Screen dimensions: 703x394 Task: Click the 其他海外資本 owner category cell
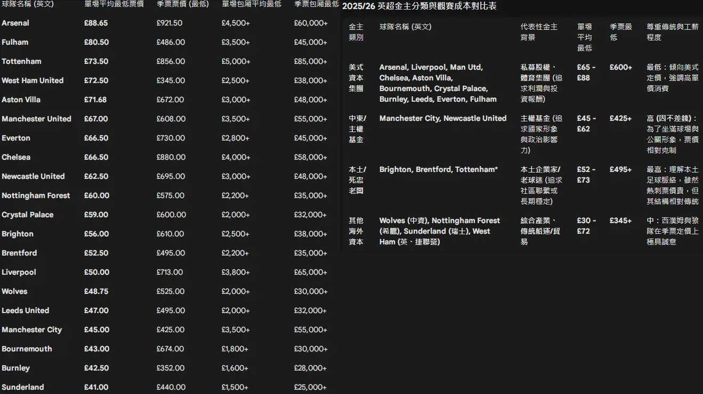tap(356, 231)
